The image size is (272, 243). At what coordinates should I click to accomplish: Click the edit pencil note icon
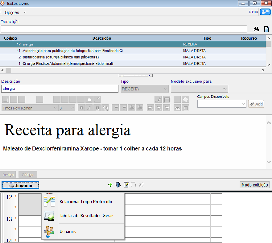pyautogui.click(x=126, y=185)
